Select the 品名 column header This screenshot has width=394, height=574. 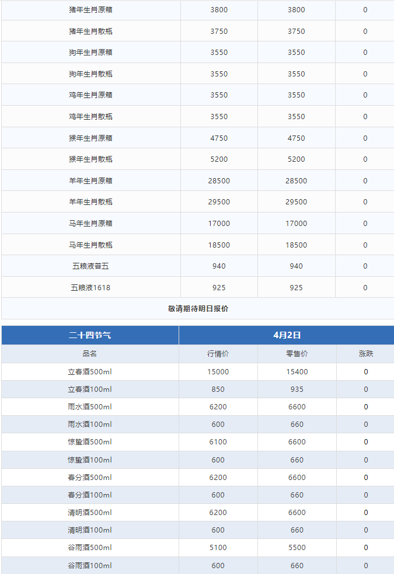coord(90,354)
